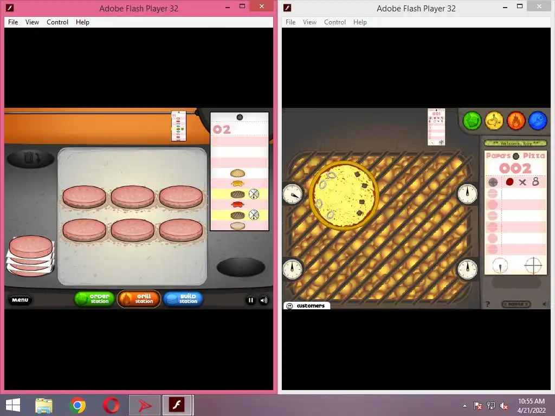The width and height of the screenshot is (555, 416).
Task: Click the upper-left oven timer dial
Action: coord(293,194)
